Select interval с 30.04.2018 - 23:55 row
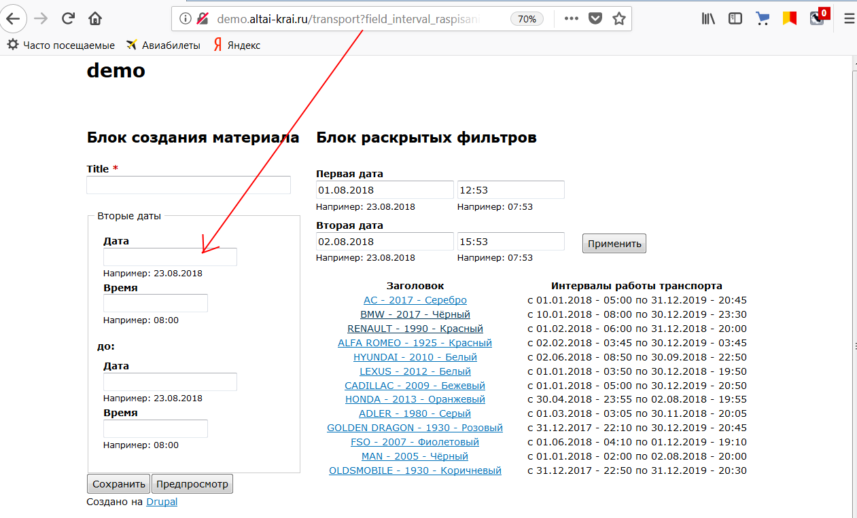This screenshot has height=518, width=857. (x=637, y=399)
